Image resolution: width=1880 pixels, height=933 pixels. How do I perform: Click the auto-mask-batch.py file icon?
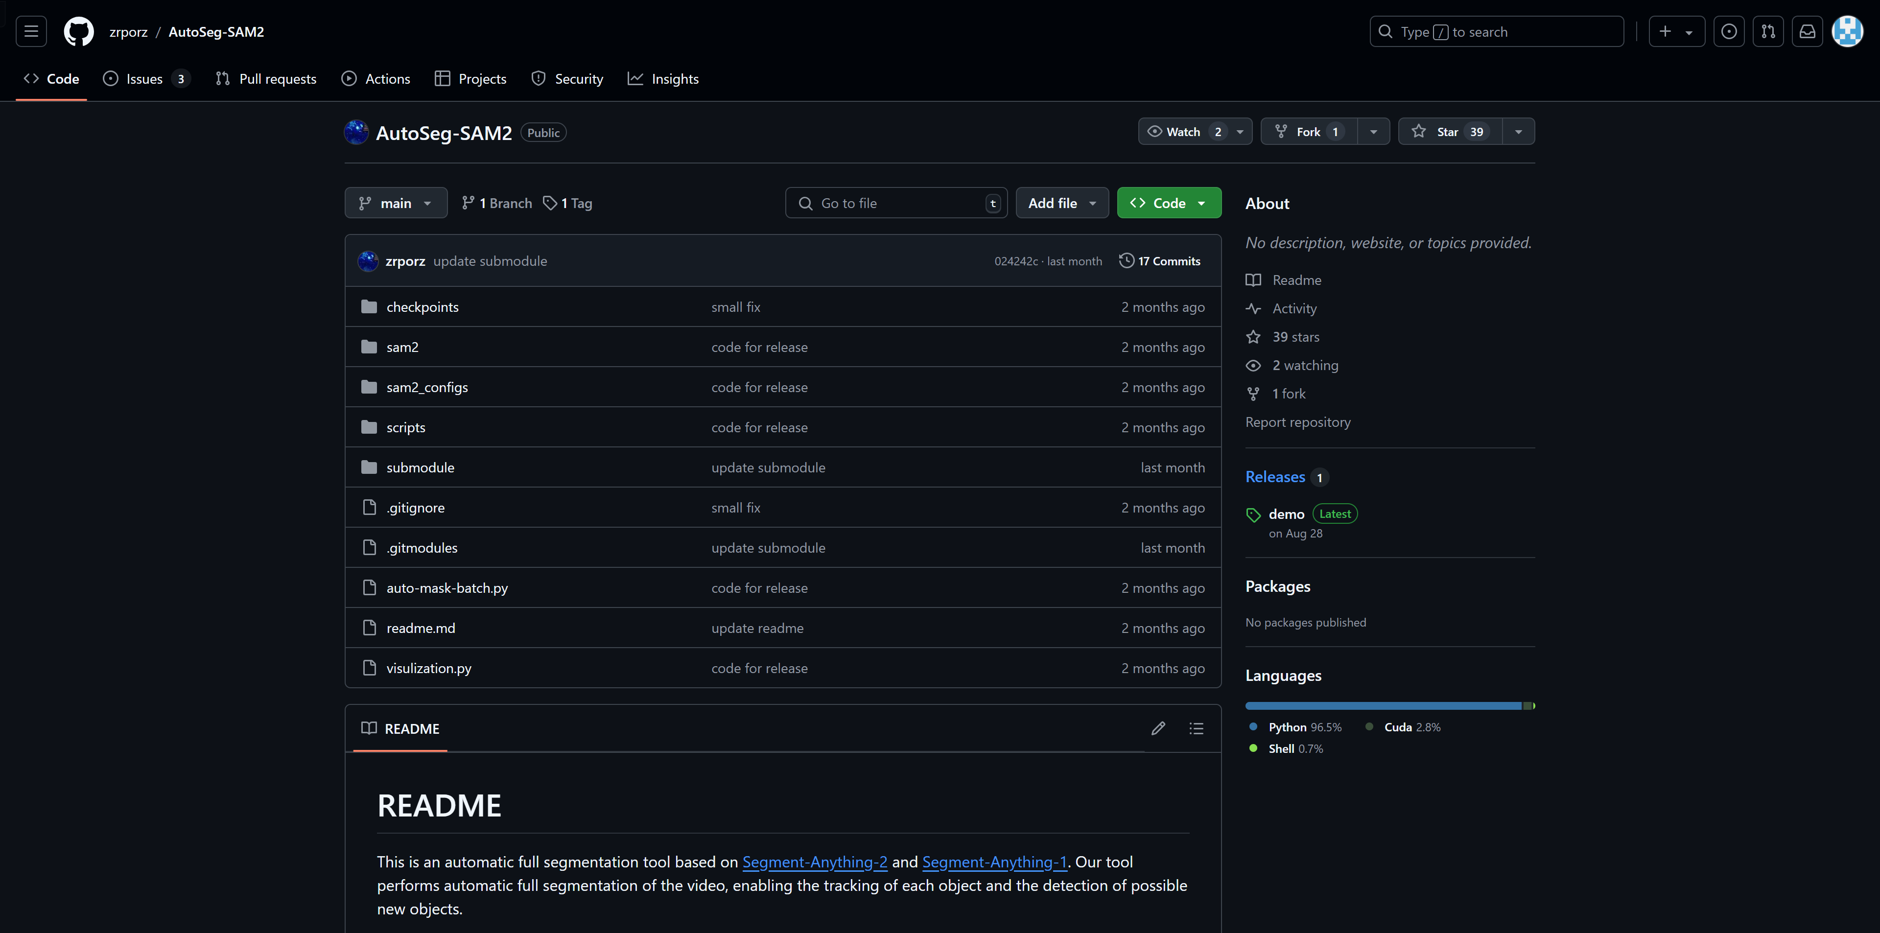pyautogui.click(x=369, y=587)
